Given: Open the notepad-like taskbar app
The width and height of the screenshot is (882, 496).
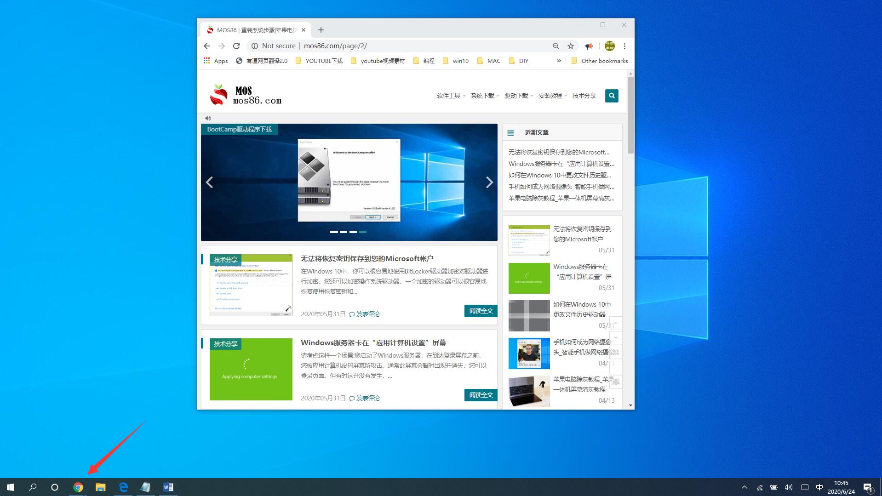Looking at the screenshot, I should click(x=146, y=487).
